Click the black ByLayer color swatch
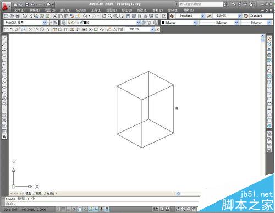This screenshot has width=275, height=213. (163, 23)
